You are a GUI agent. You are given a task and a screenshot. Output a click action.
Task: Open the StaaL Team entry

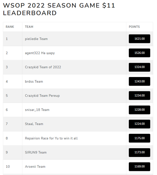pyautogui.click(x=34, y=124)
